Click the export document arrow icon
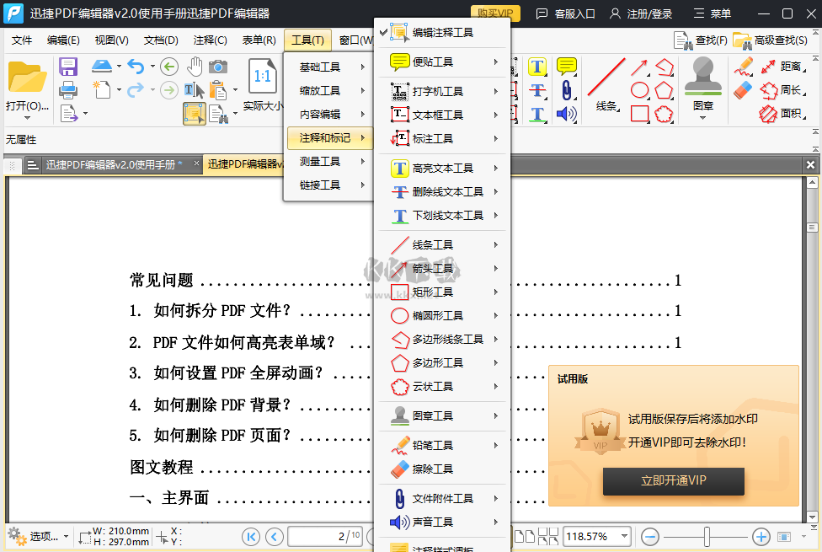Viewport: 822px width, 552px height. point(69,113)
